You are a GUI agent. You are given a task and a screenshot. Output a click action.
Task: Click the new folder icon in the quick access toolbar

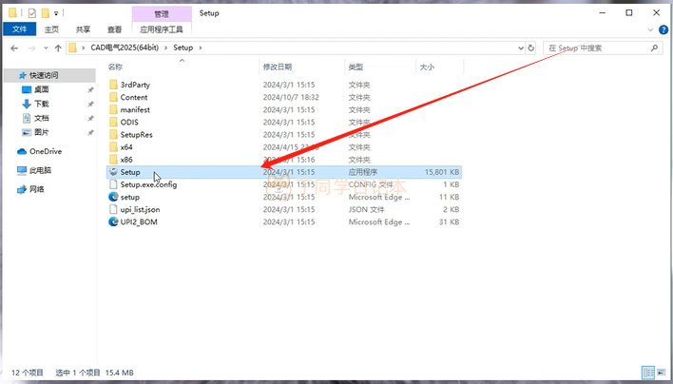click(46, 13)
